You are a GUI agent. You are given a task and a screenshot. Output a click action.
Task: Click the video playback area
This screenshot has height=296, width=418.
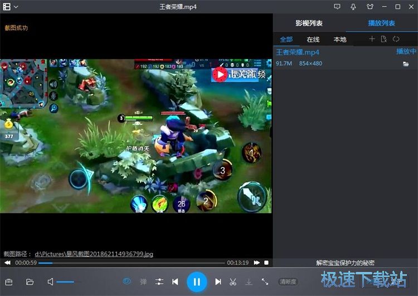pos(135,136)
